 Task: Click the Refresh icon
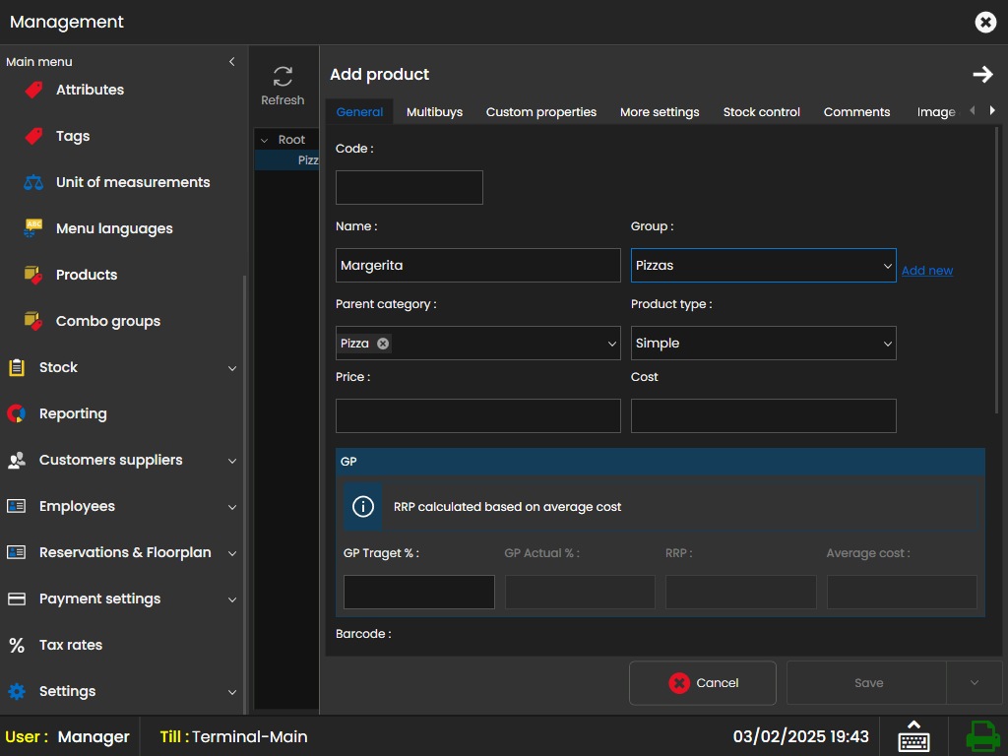[x=283, y=78]
